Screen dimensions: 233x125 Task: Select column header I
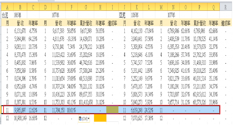pos(113,7)
